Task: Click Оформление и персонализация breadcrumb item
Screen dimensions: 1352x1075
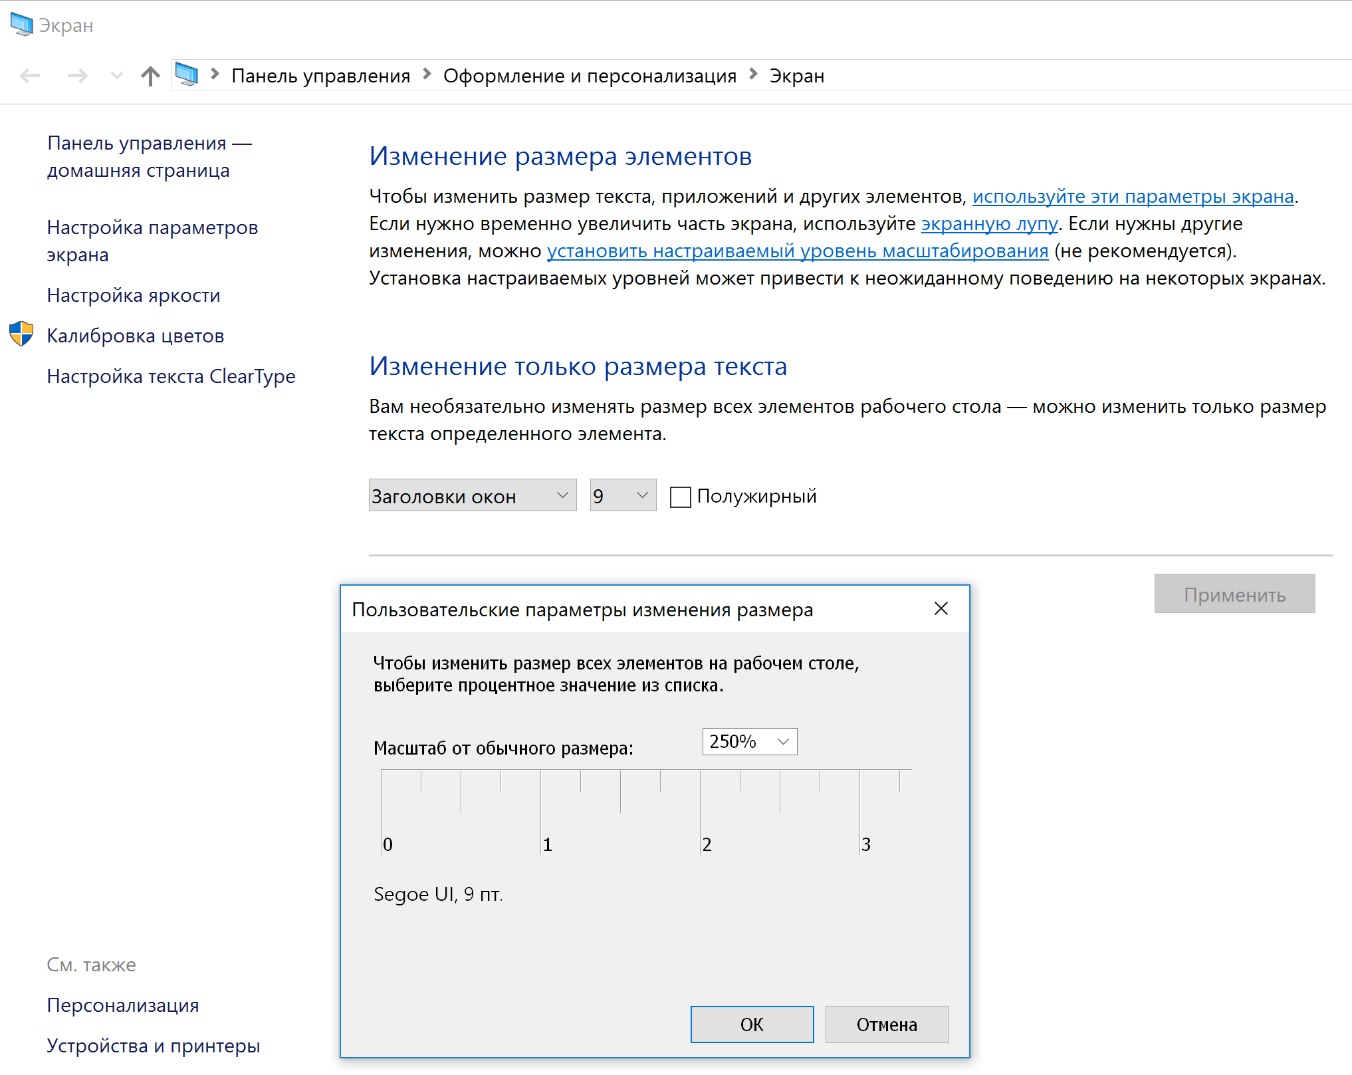Action: point(590,76)
